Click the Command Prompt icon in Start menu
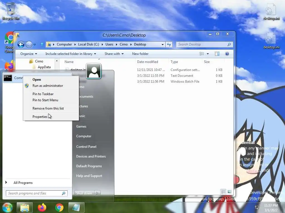285x213 pixels. (x=8, y=78)
